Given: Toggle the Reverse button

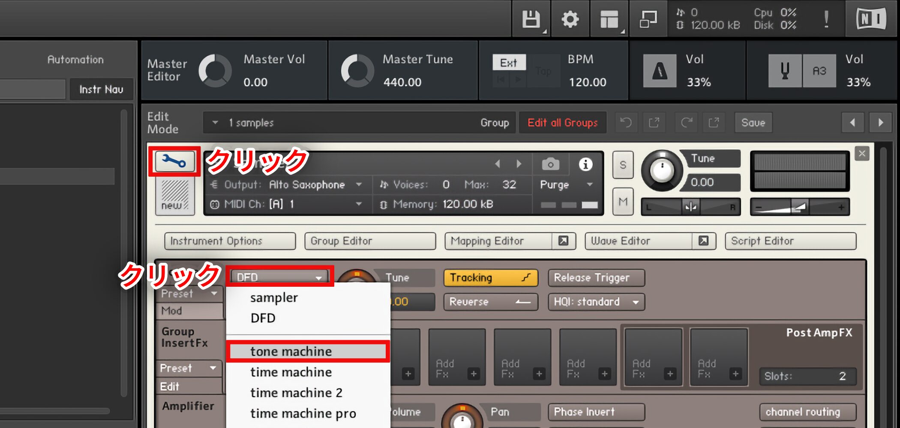Looking at the screenshot, I should [x=491, y=302].
